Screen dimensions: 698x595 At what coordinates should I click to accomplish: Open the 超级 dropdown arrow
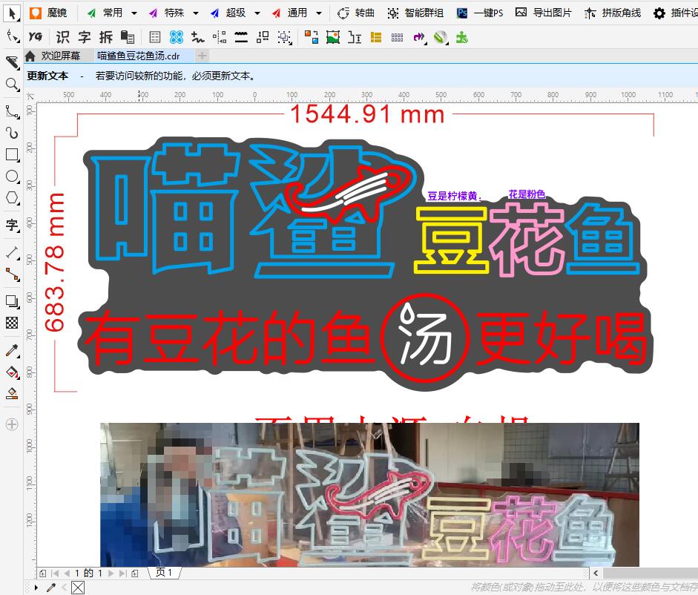257,13
